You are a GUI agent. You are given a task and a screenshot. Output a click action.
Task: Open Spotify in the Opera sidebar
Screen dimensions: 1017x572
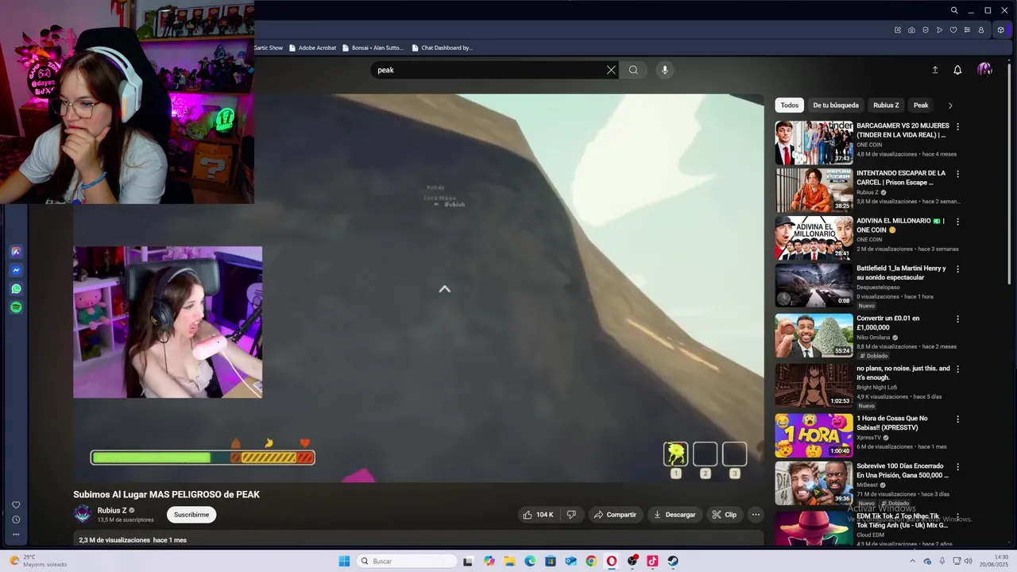[16, 307]
